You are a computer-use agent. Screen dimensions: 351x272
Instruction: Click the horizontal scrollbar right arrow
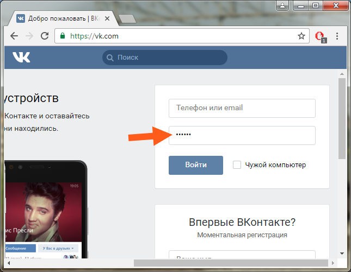pos(333,263)
